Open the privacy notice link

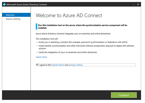click(76, 65)
